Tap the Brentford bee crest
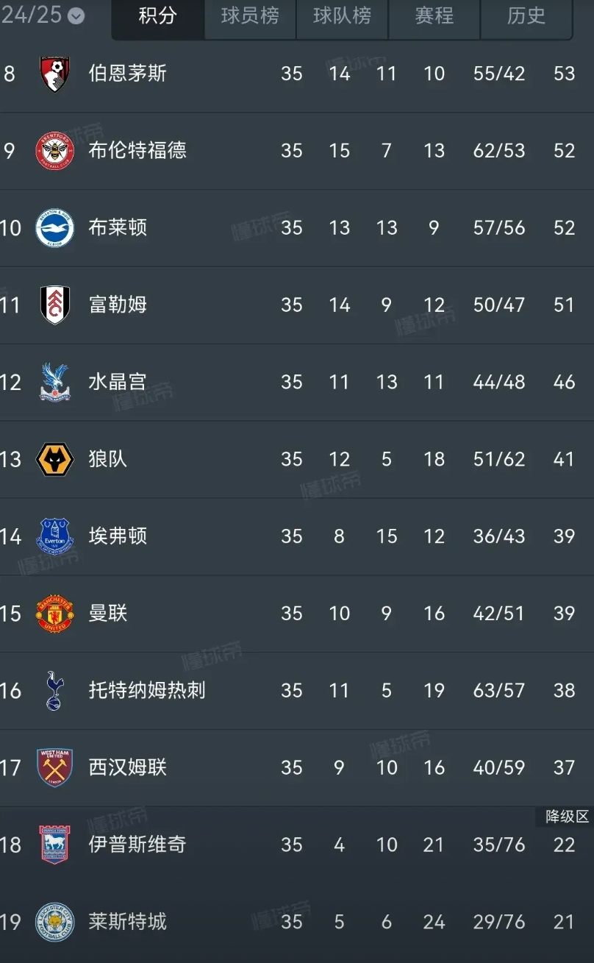Screen dimensions: 594x963 click(x=55, y=151)
